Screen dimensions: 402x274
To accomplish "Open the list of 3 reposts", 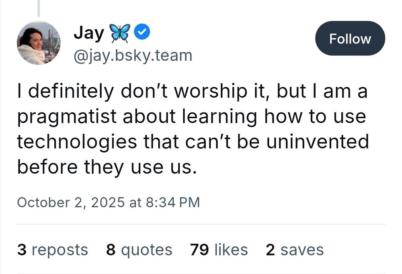I will click(53, 250).
